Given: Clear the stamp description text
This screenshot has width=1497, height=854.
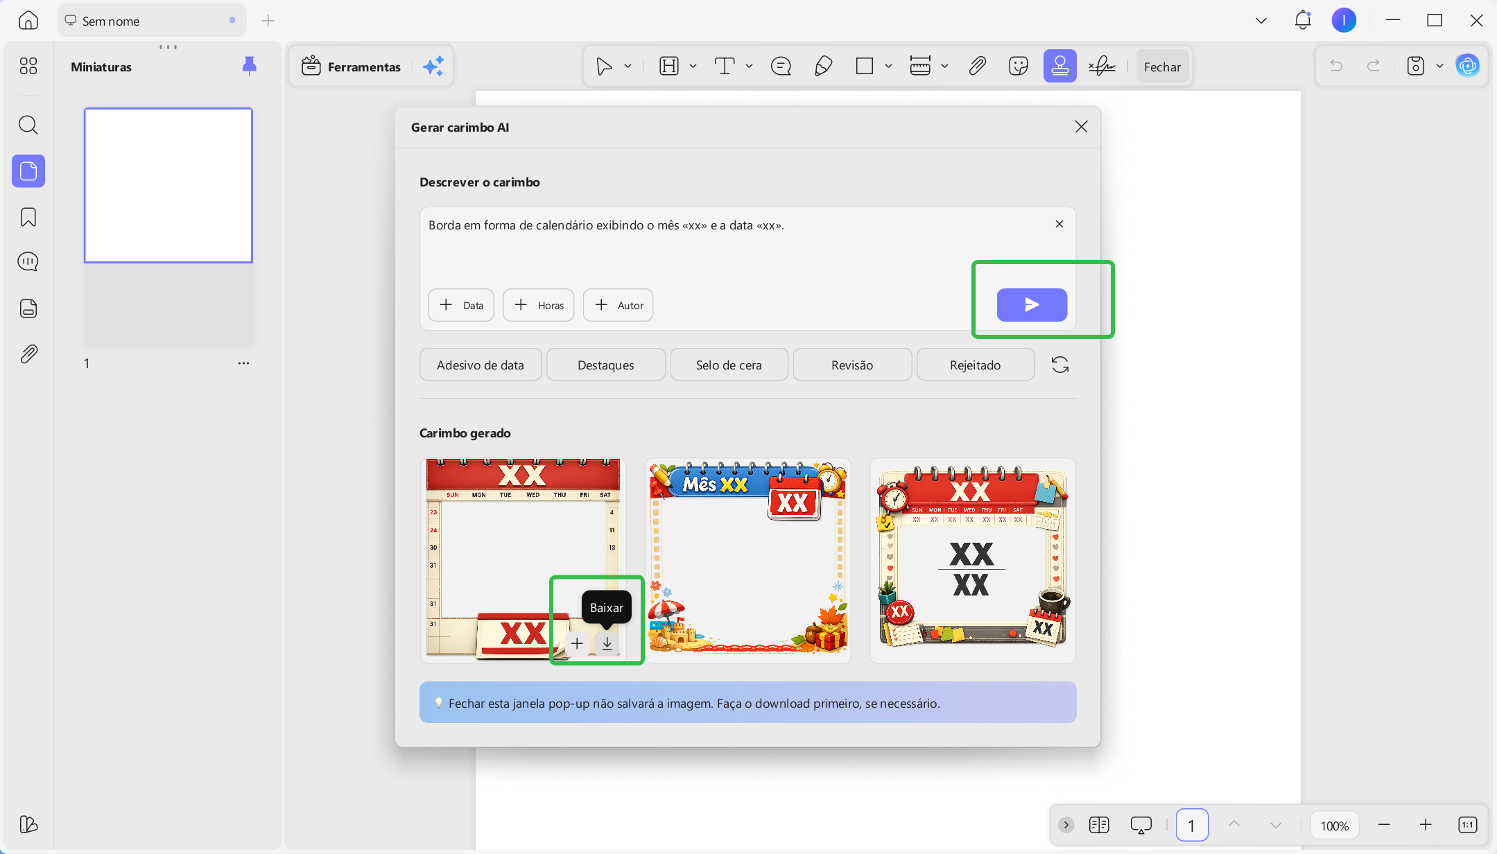Looking at the screenshot, I should click(1059, 224).
